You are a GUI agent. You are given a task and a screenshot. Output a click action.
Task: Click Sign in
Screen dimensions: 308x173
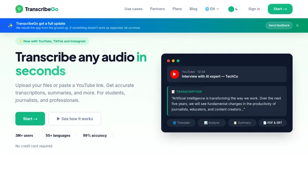[254, 9]
